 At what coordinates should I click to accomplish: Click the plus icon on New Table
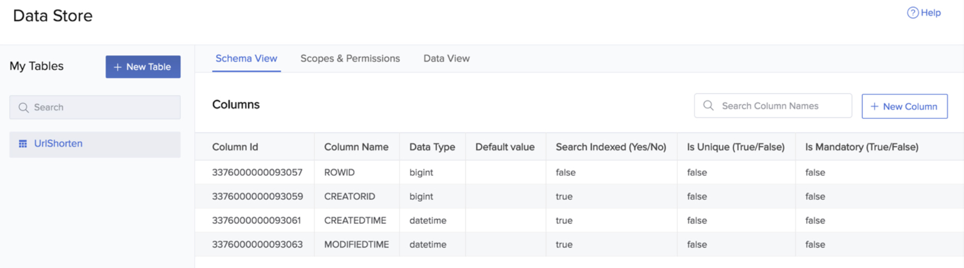117,67
